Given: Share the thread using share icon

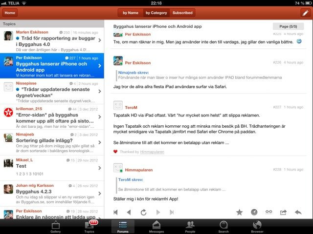Looking at the screenshot, I should coord(283,213).
